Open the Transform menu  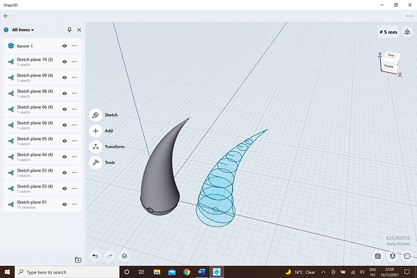tap(95, 147)
